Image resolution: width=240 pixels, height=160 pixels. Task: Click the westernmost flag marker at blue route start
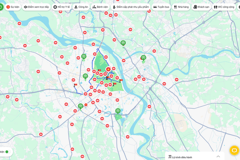pyautogui.click(x=75, y=85)
